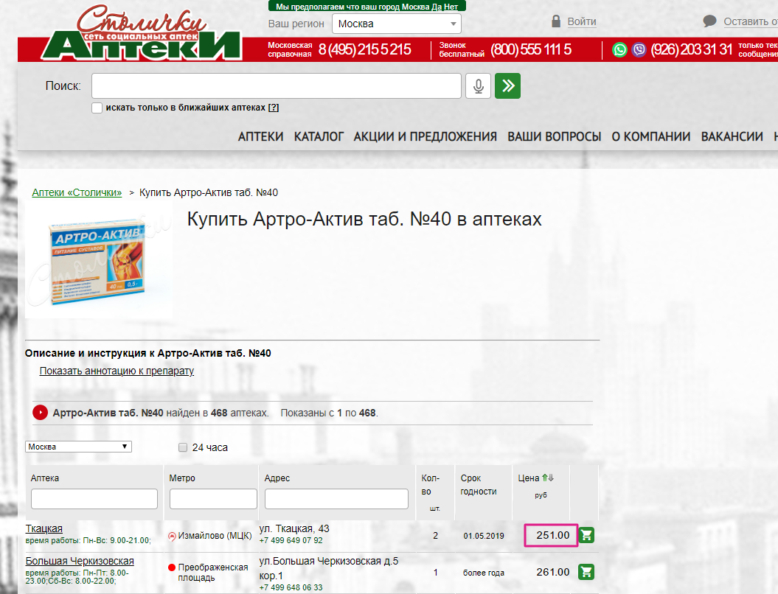Sort by price using Цена arrows
This screenshot has height=594, width=778.
point(548,478)
